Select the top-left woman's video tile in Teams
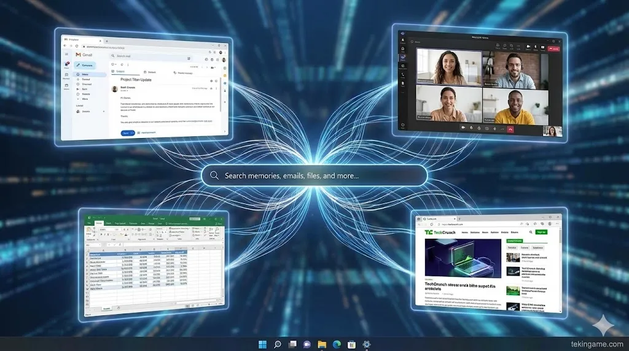 point(449,67)
